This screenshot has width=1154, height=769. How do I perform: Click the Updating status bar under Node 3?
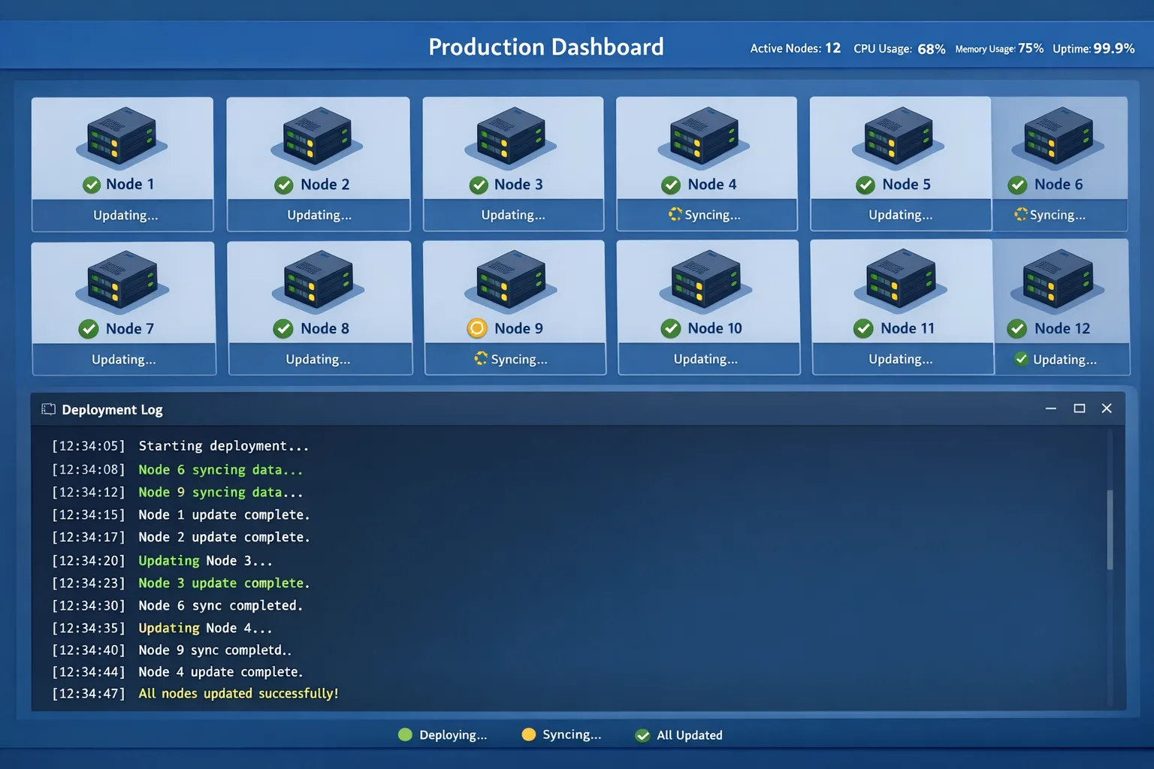coord(513,215)
